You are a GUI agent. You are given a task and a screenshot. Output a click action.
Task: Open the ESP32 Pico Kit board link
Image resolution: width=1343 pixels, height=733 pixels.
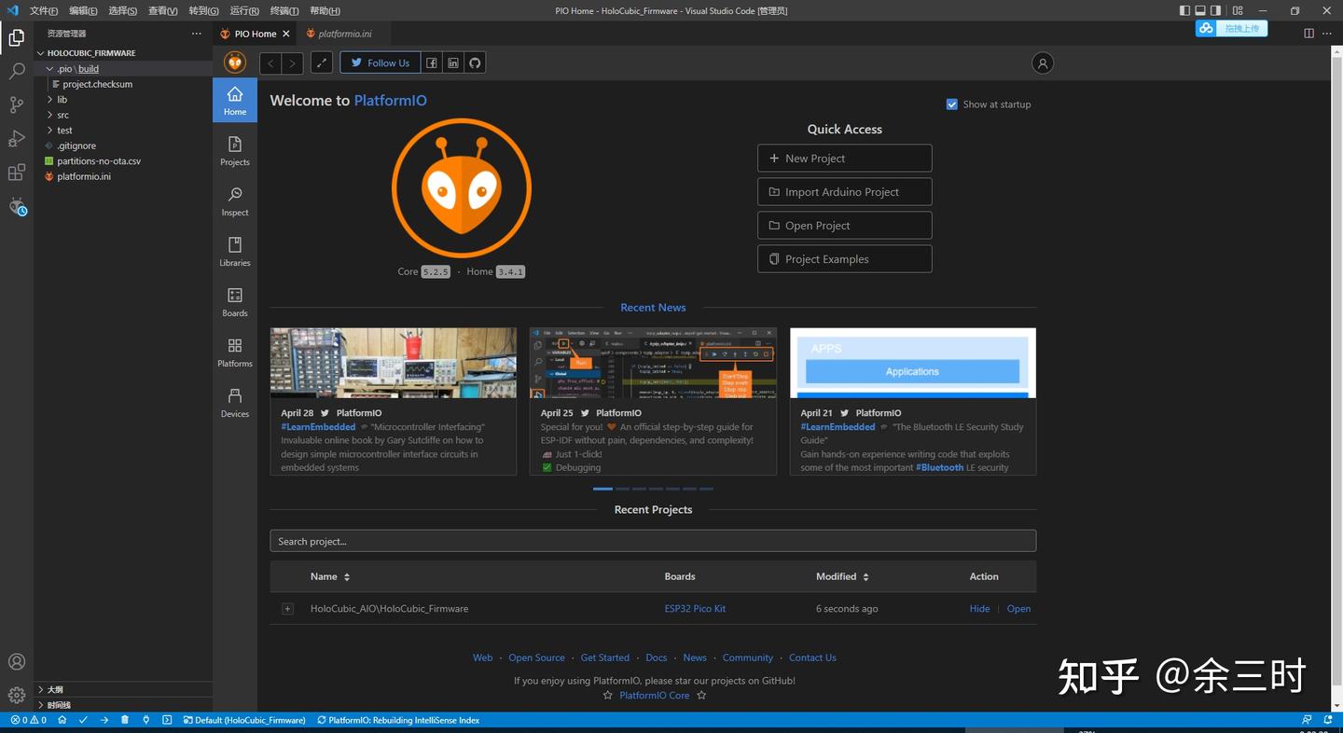click(694, 608)
